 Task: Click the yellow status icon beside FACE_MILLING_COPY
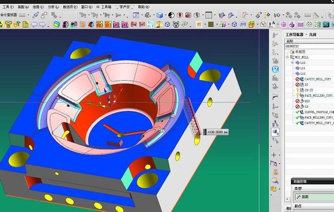tap(297, 96)
